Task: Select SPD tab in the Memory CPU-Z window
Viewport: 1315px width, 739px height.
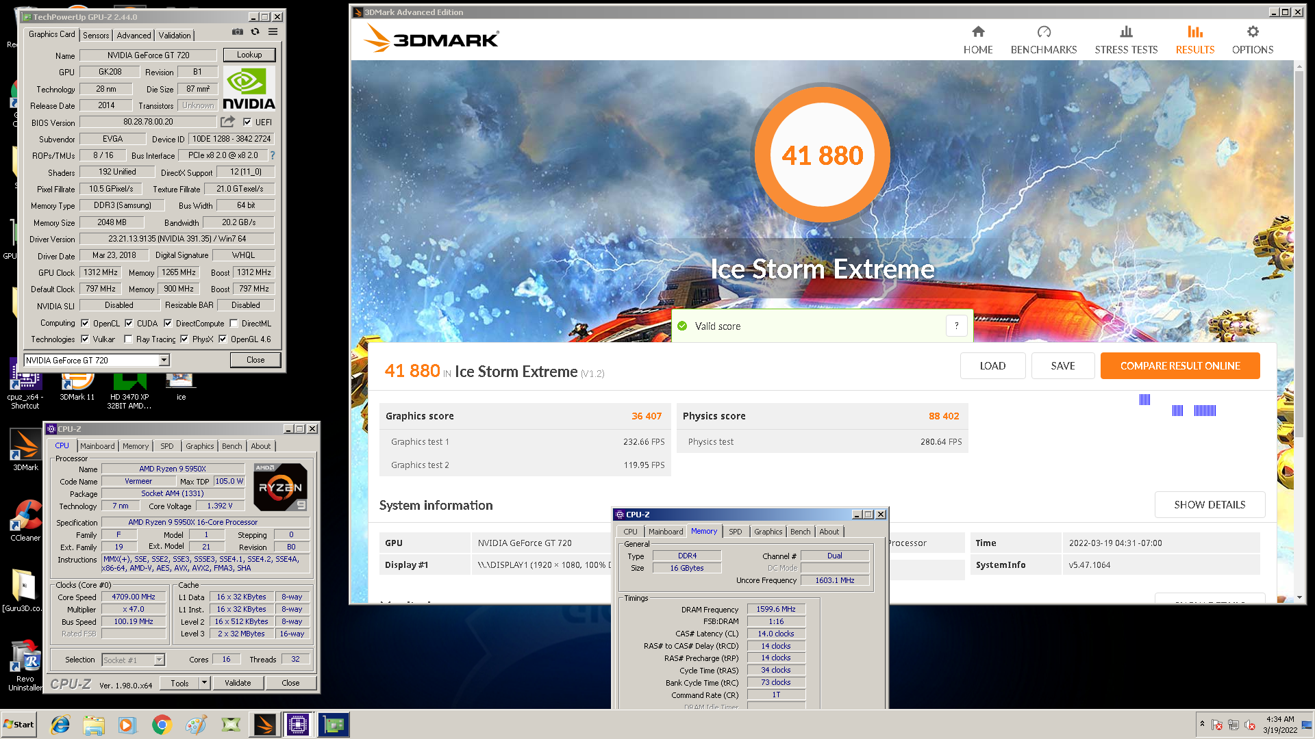Action: pos(736,532)
